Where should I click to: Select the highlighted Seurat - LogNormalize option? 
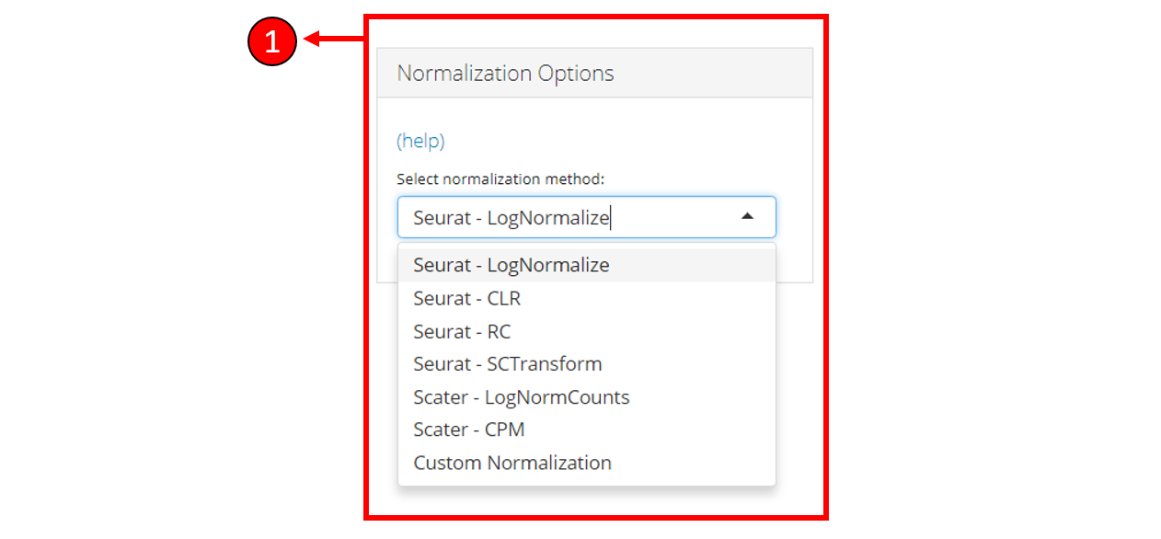[512, 265]
